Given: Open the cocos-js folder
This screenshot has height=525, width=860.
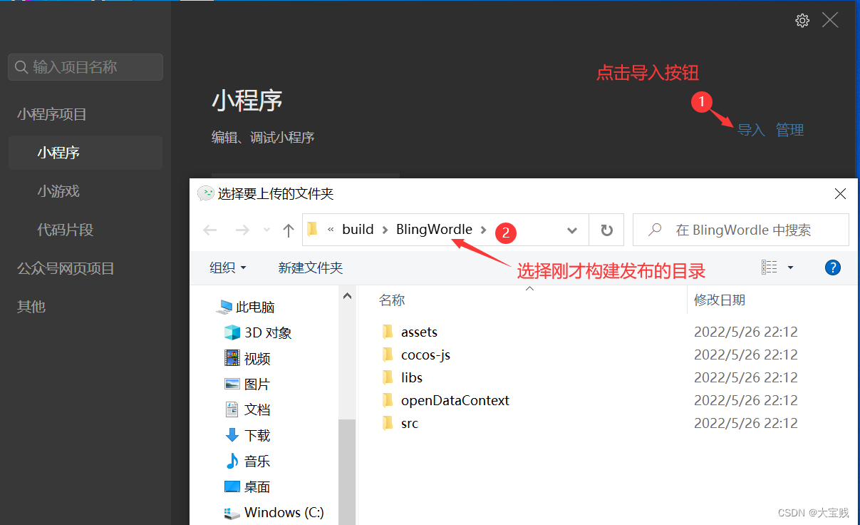Looking at the screenshot, I should (x=425, y=355).
